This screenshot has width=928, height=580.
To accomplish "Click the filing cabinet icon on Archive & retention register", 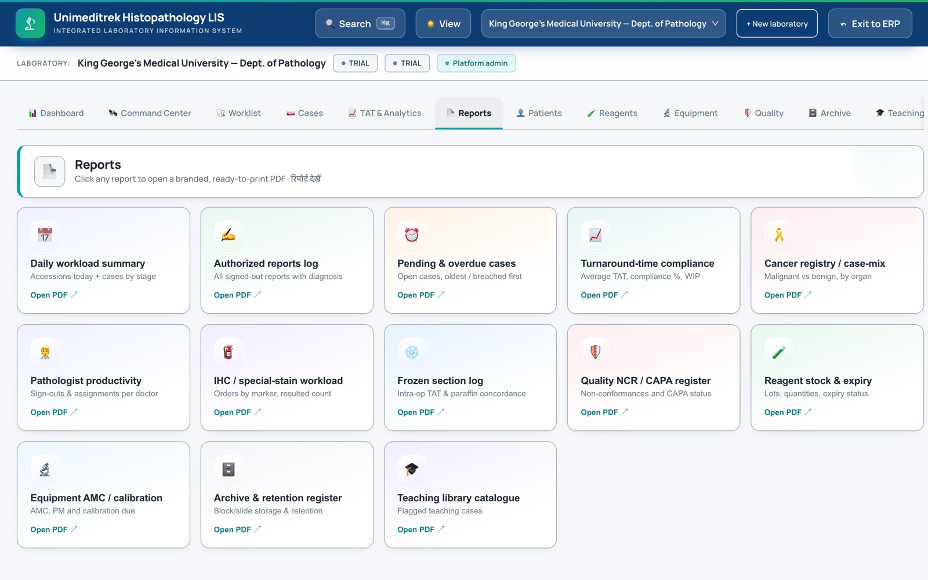I will point(229,469).
